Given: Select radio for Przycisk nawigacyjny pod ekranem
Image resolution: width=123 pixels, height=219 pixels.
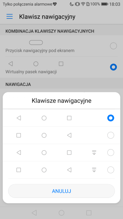Looking at the screenshot, I should coord(113,46).
